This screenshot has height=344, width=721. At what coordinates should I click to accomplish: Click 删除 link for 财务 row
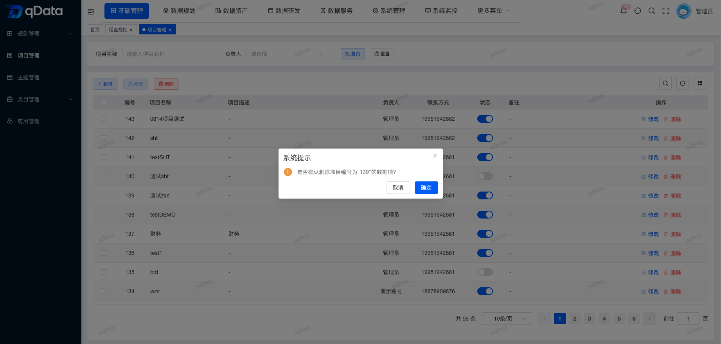(x=672, y=234)
